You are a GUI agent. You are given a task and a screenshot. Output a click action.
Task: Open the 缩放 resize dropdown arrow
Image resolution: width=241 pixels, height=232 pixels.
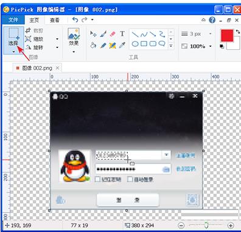[x=57, y=39]
